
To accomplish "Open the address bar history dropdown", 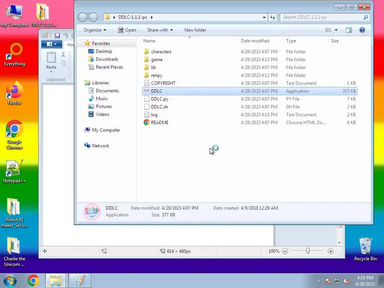I will (x=264, y=17).
